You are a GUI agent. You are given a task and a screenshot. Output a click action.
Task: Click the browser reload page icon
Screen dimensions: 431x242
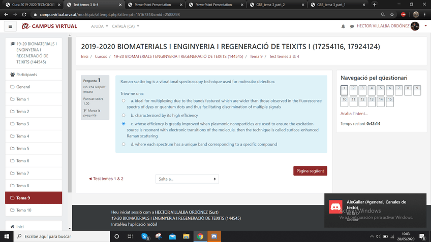point(24,15)
